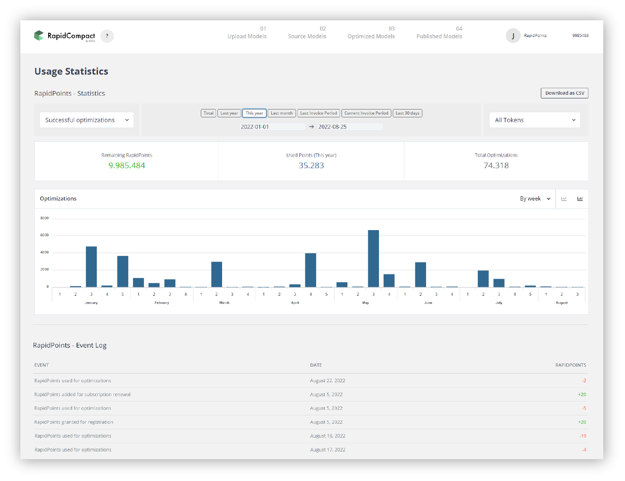This screenshot has width=625, height=481.
Task: Select the Current Invoice Period range
Action: point(366,113)
